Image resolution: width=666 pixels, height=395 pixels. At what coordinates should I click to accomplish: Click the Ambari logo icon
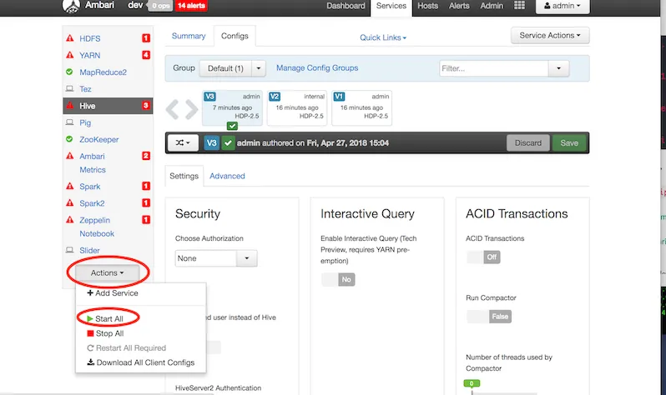coord(71,6)
